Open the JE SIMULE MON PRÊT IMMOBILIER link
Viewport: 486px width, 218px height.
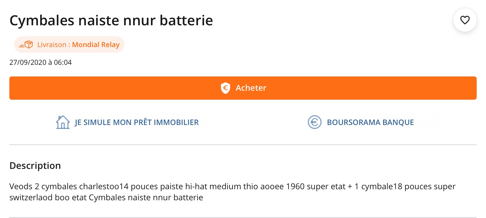137,122
